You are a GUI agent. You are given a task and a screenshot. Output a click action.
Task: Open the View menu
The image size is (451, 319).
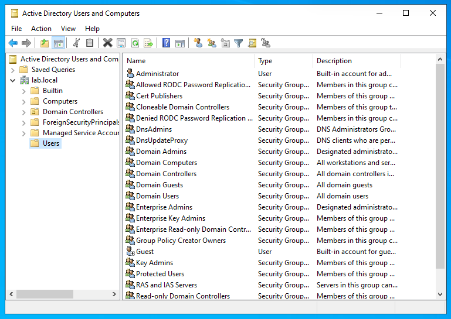(68, 29)
